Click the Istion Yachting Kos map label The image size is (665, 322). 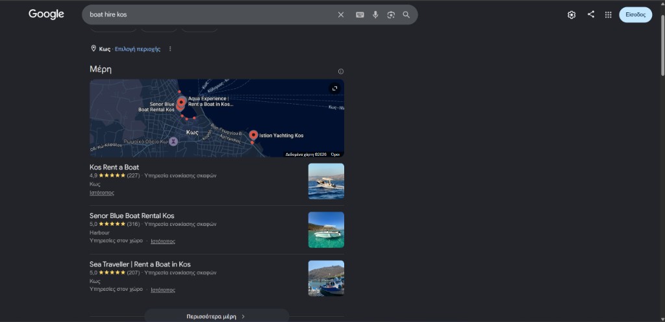tap(281, 136)
